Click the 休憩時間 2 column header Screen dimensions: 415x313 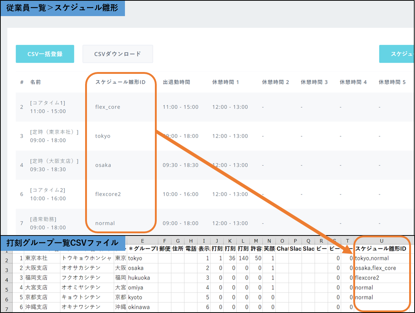(275, 82)
